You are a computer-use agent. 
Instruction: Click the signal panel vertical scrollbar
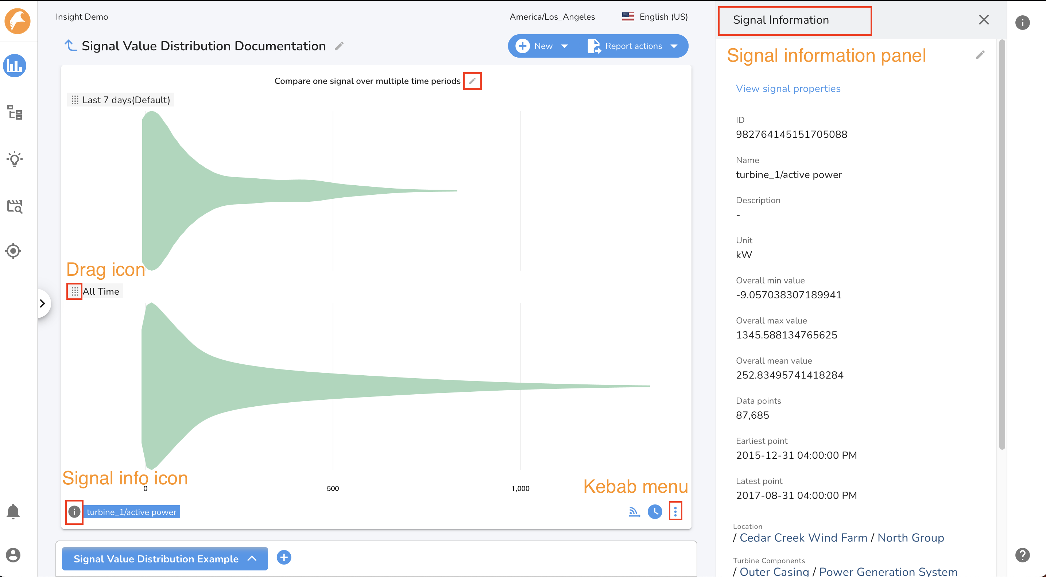pyautogui.click(x=1002, y=244)
